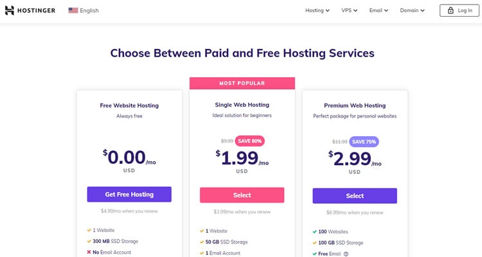Open the Domain navigation menu
Viewport: 482px width, 257px height.
pyautogui.click(x=412, y=10)
